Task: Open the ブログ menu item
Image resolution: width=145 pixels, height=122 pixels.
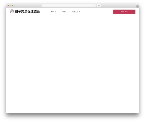Action: 64,12
